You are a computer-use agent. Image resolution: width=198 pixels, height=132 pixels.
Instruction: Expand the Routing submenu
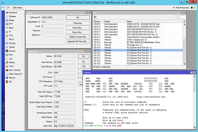coord(13,43)
